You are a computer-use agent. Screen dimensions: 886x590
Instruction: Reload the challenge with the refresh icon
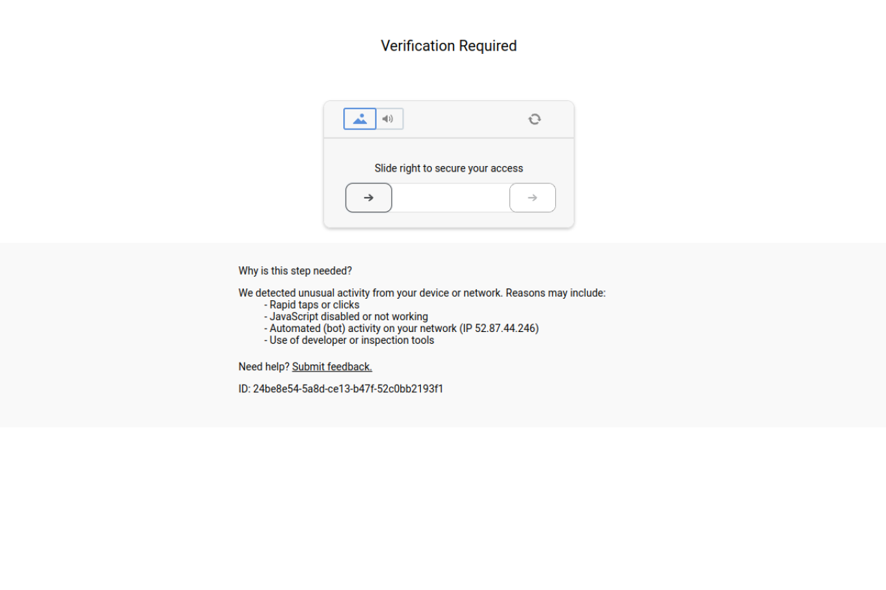tap(534, 119)
